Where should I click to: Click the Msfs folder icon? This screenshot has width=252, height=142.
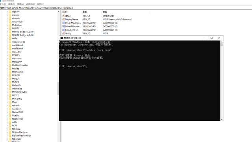10,38
